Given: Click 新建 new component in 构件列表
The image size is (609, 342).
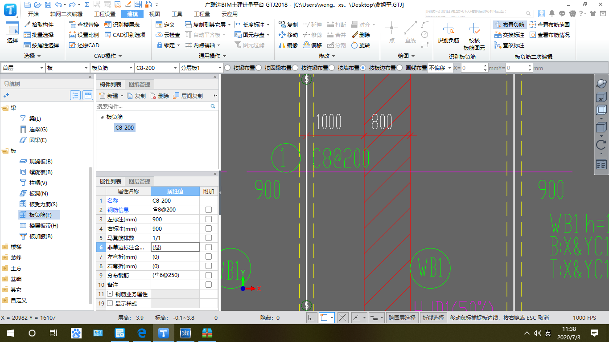Looking at the screenshot, I should pyautogui.click(x=110, y=96).
